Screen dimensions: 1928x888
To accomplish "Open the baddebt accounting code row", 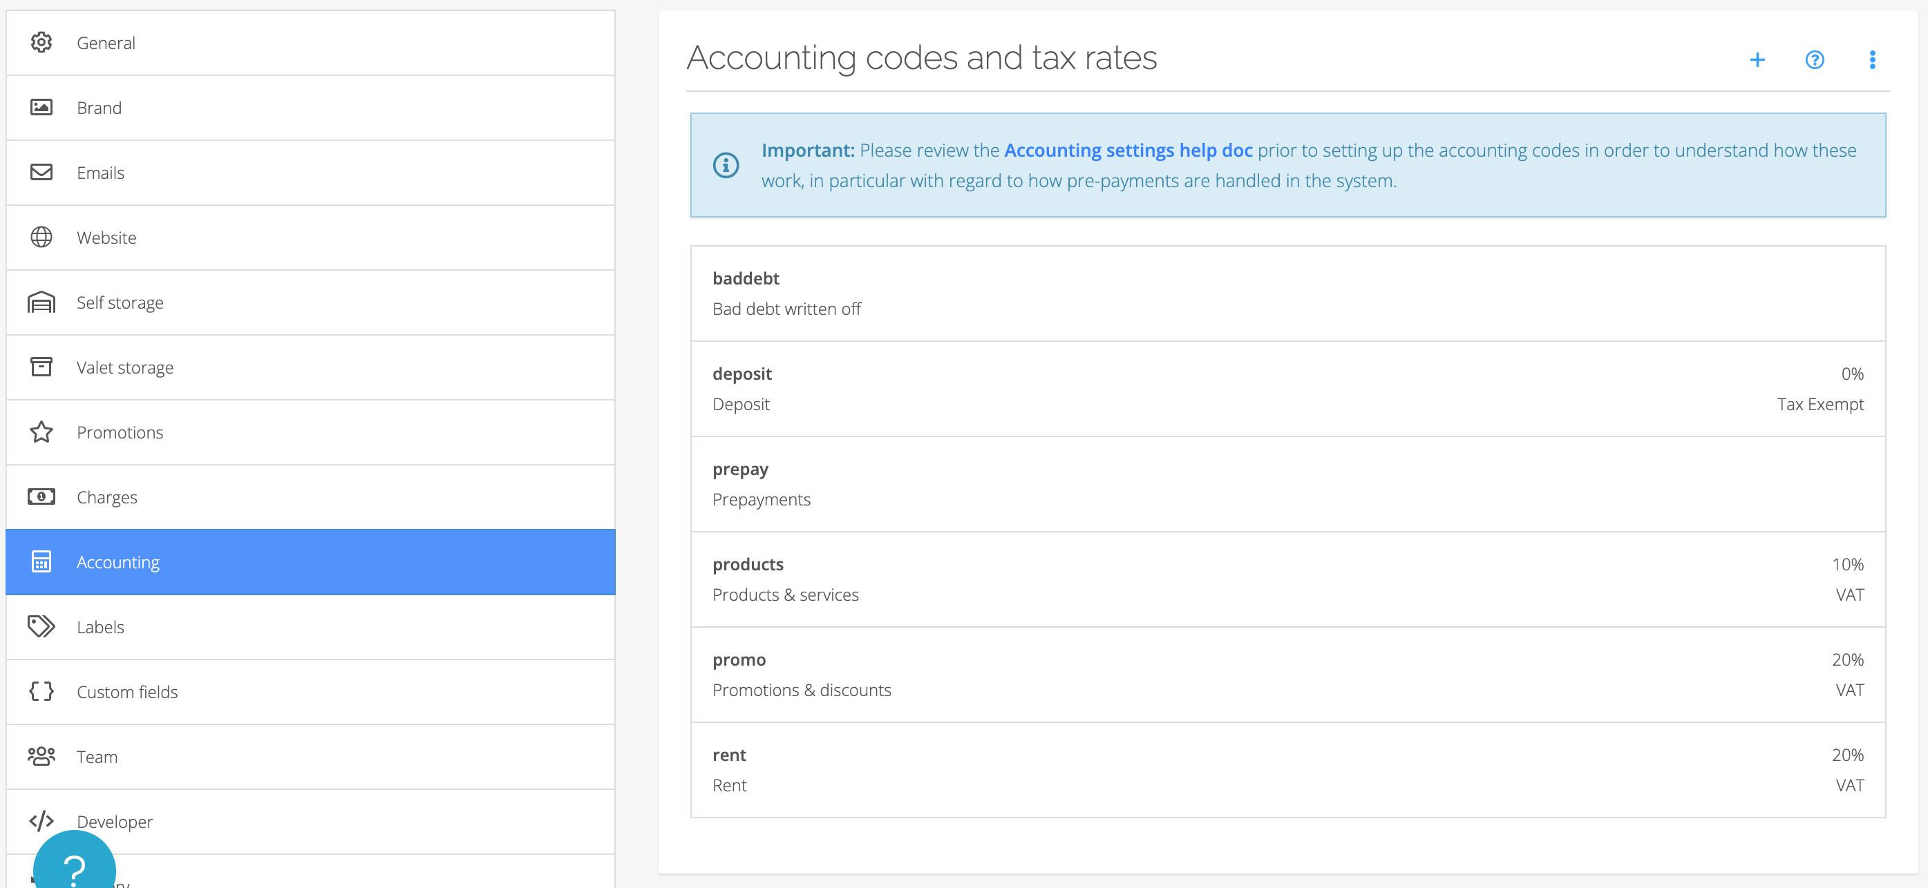I will pyautogui.click(x=1287, y=293).
